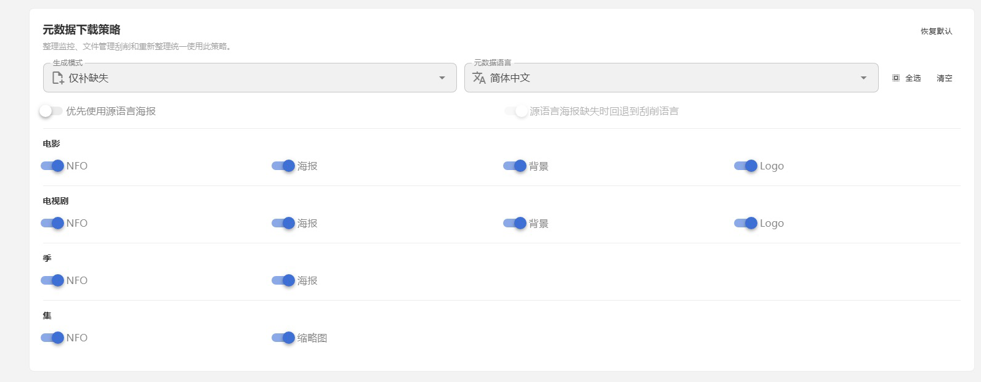Disable NFO under 集
Viewport: 981px width, 382px height.
(x=52, y=338)
